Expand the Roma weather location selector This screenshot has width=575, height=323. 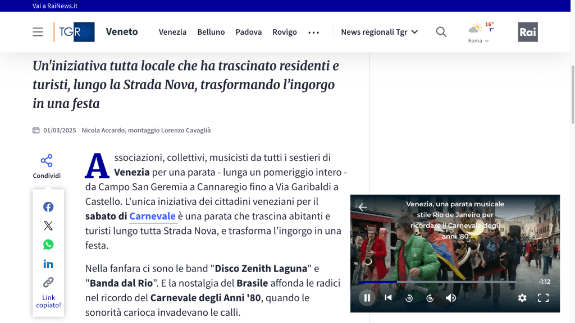pos(478,41)
